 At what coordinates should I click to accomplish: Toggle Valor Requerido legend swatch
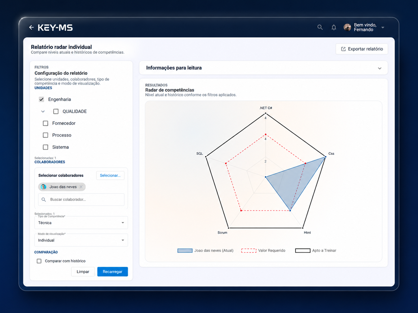coord(249,250)
